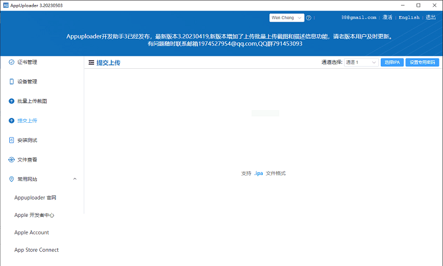Click the 设置专用密码 button
Image resolution: width=443 pixels, height=266 pixels.
pos(422,62)
